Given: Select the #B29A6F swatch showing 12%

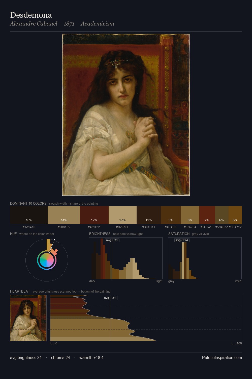Looking at the screenshot, I should pos(122,215).
